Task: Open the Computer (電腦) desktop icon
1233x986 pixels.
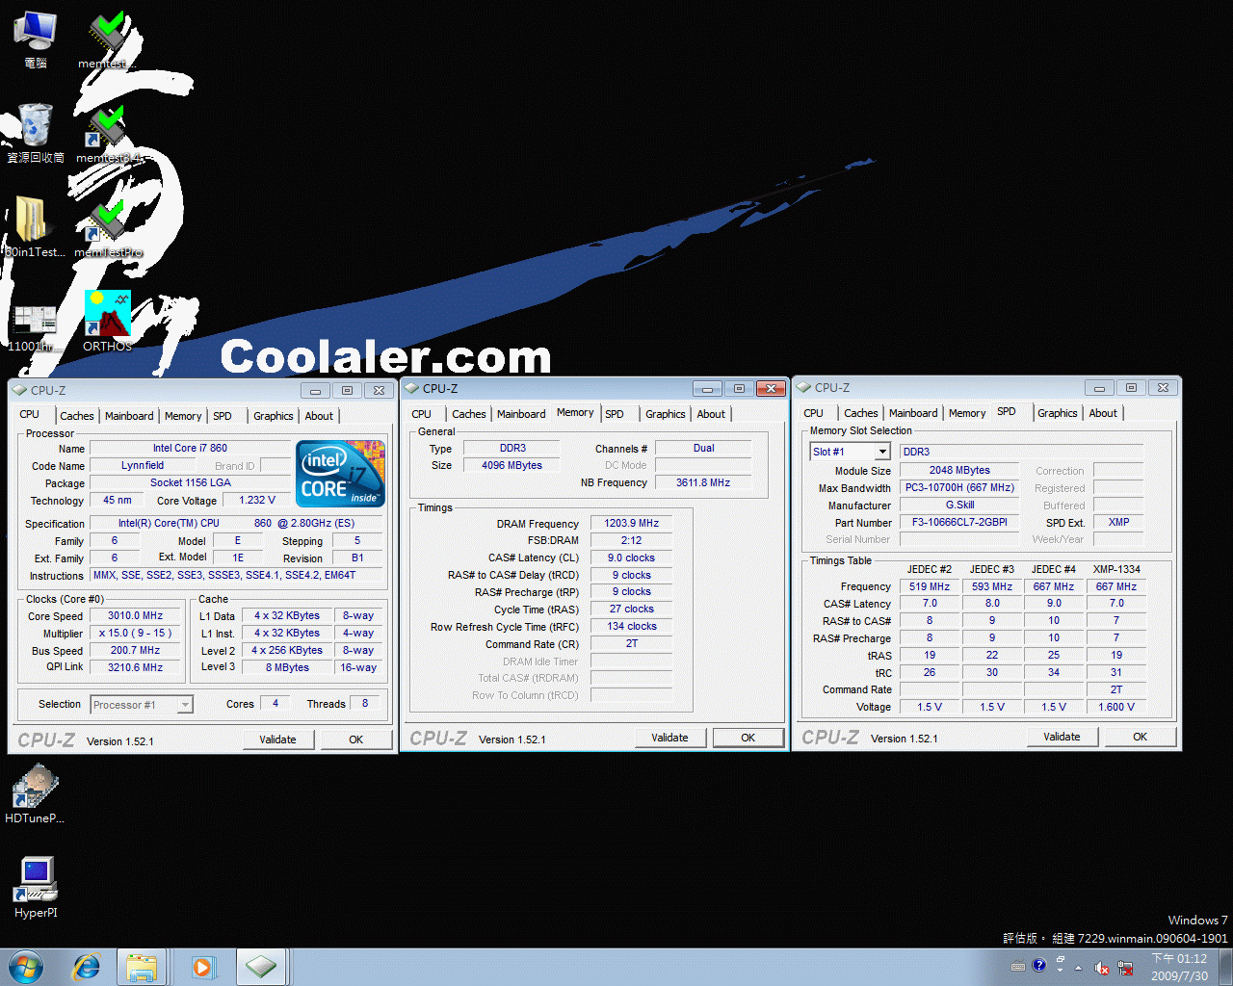Action: click(x=35, y=39)
